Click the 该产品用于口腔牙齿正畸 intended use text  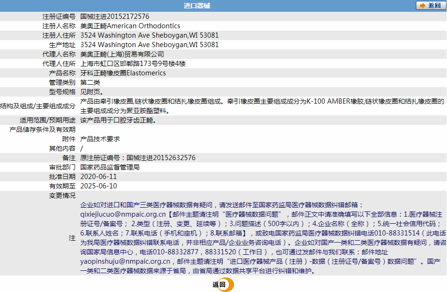coord(118,120)
